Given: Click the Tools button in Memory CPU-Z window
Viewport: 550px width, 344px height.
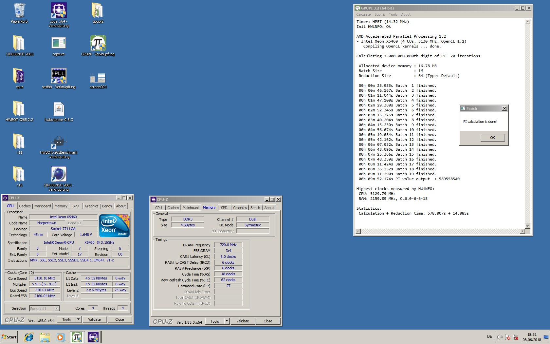Looking at the screenshot, I should click(x=215, y=321).
